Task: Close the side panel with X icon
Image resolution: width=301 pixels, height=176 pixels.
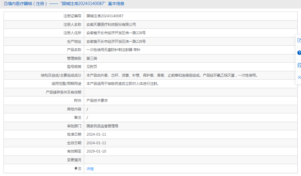Action: pos(299,77)
